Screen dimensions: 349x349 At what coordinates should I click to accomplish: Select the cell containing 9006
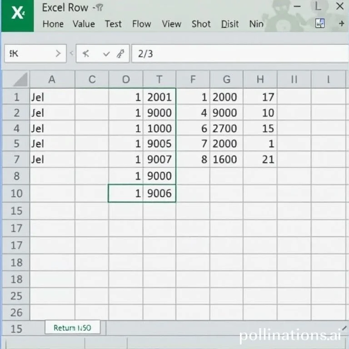coord(160,193)
